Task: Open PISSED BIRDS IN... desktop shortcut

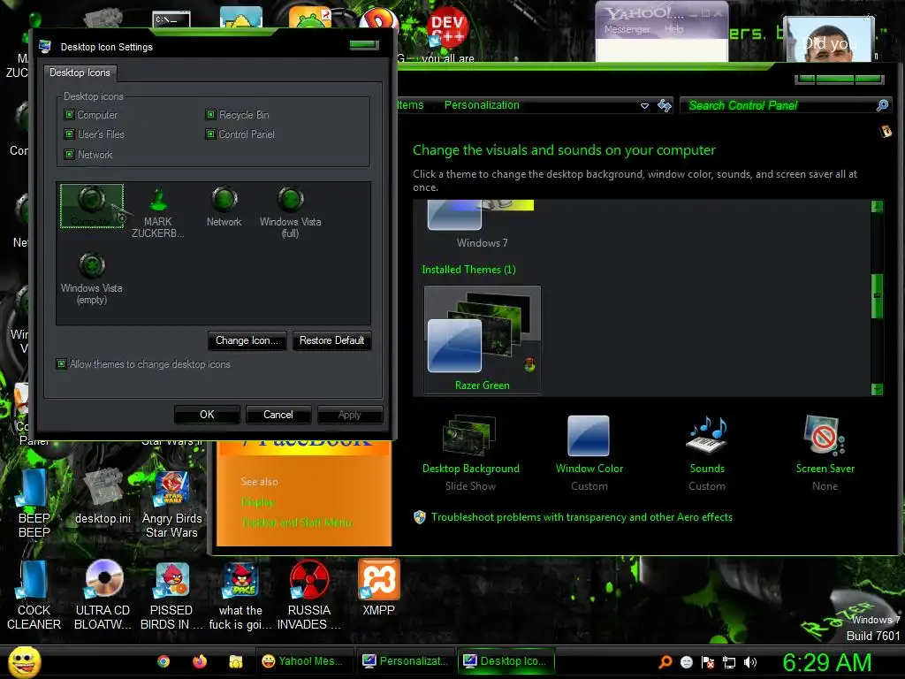Action: 171,595
